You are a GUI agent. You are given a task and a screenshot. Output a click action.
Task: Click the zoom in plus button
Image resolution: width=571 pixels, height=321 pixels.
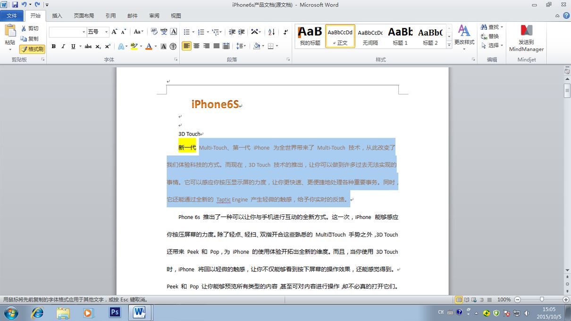pos(565,300)
